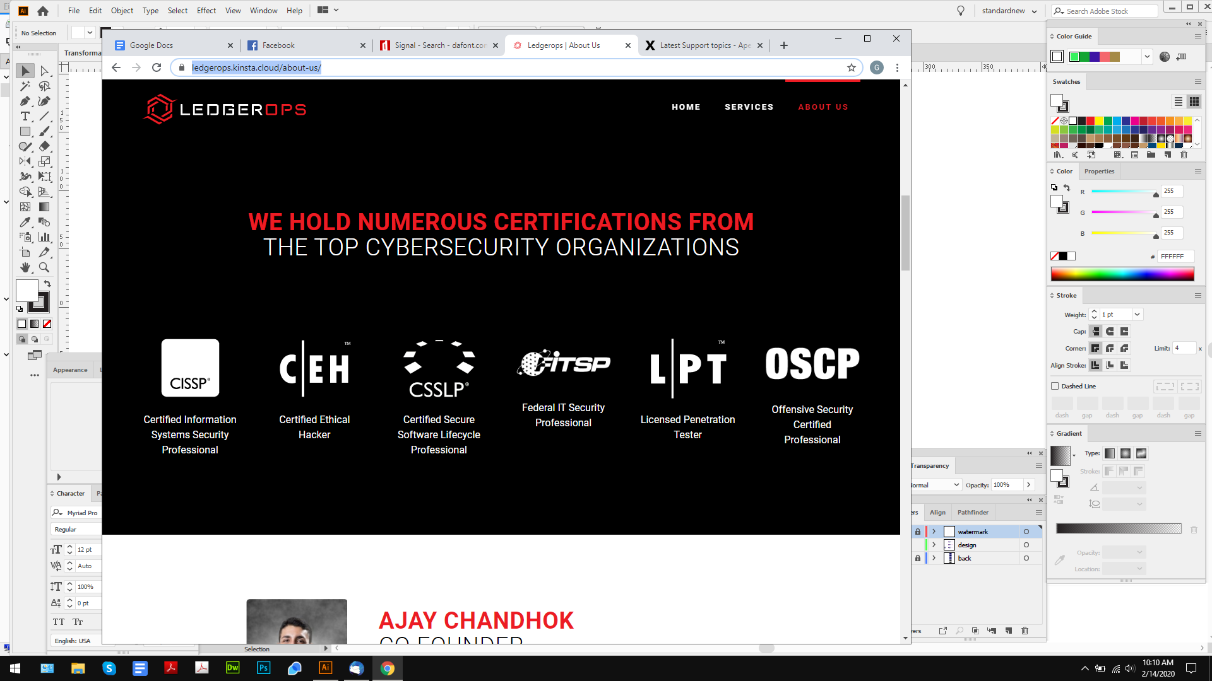
Task: Switch Swatches to list view
Action: tap(1179, 102)
